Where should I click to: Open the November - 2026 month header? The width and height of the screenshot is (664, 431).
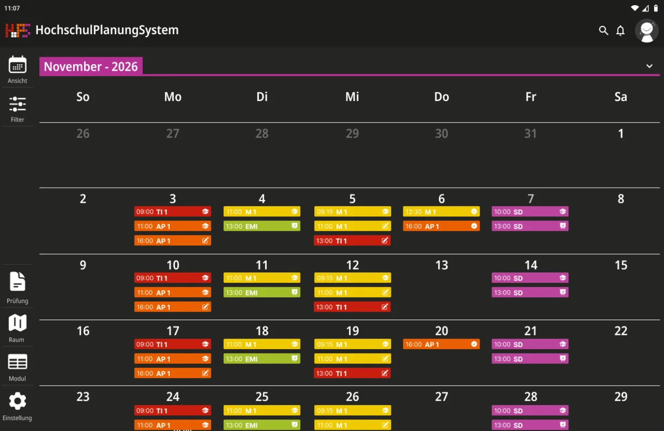91,66
